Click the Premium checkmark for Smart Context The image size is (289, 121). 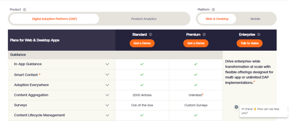pyautogui.click(x=196, y=75)
